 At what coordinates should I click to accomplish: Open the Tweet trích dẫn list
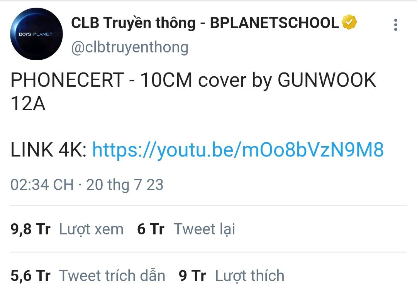(112, 276)
